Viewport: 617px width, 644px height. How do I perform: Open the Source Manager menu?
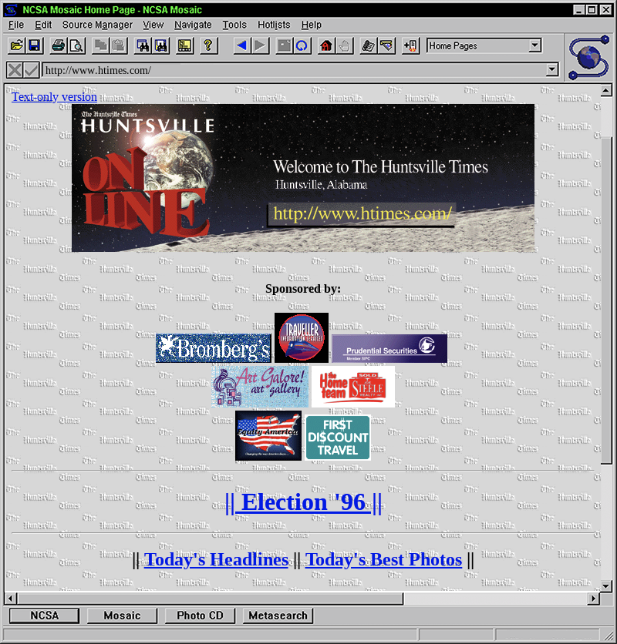click(97, 25)
